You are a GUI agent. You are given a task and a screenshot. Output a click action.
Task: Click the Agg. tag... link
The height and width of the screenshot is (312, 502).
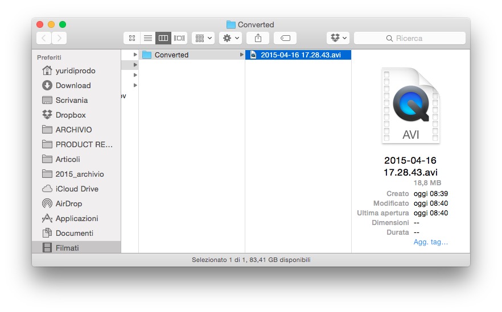point(431,242)
